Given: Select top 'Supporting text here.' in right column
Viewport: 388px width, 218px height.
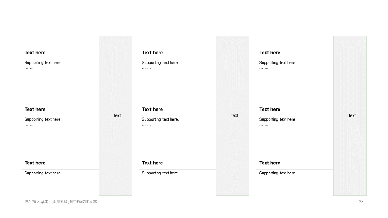Looking at the screenshot, I should tap(278, 63).
